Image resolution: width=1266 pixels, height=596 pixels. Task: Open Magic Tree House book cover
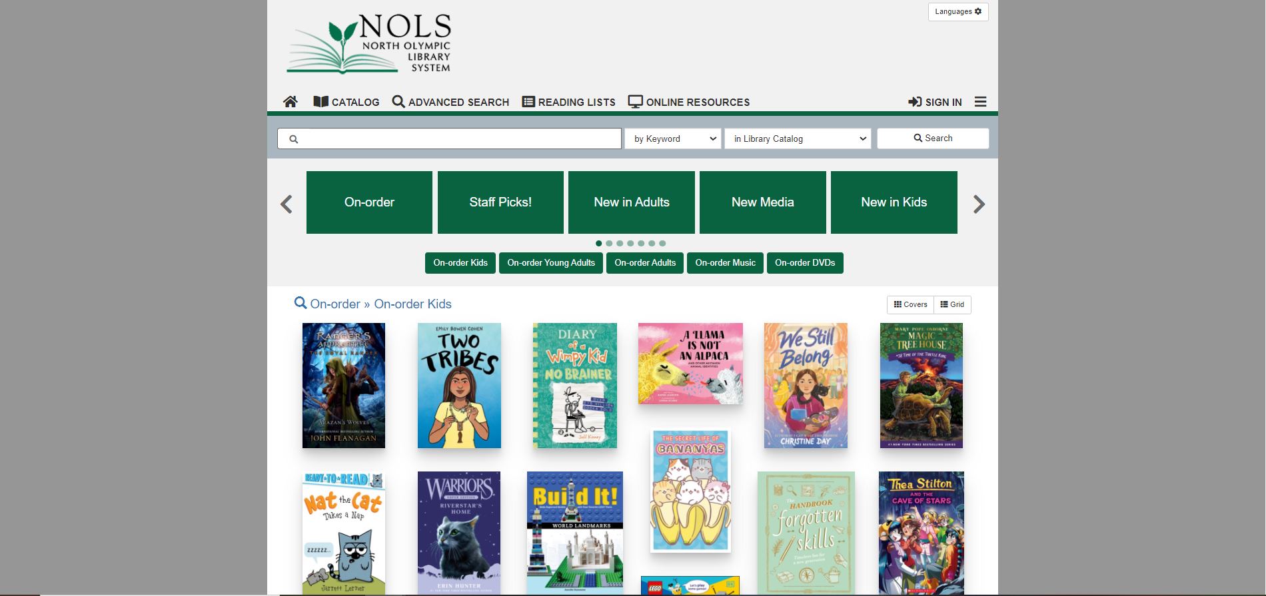(922, 386)
